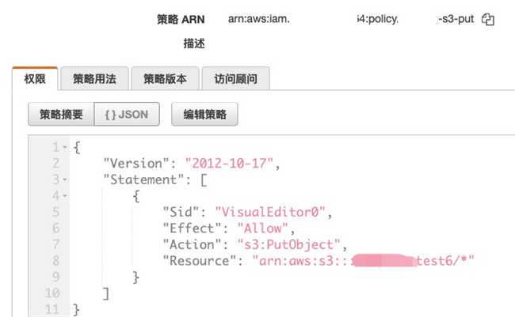515x317 pixels.
Task: Click the Resource ARN value ending test6/*
Action: click(363, 261)
